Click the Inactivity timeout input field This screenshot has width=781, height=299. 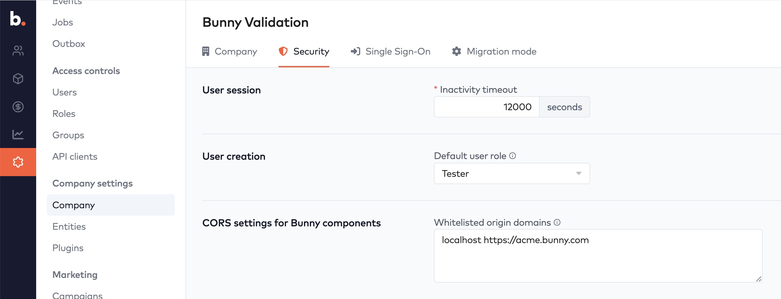click(486, 107)
